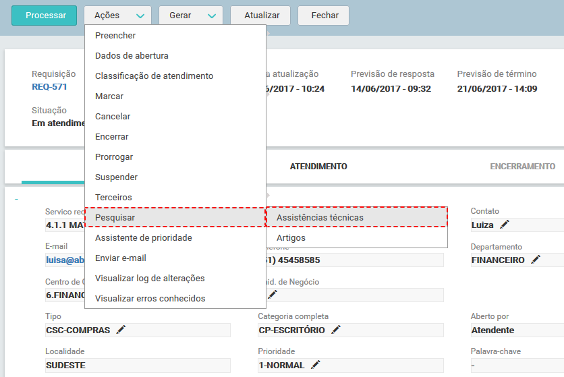
Task: Edit Unid. de Negócio pencil icon
Action: [x=273, y=295]
